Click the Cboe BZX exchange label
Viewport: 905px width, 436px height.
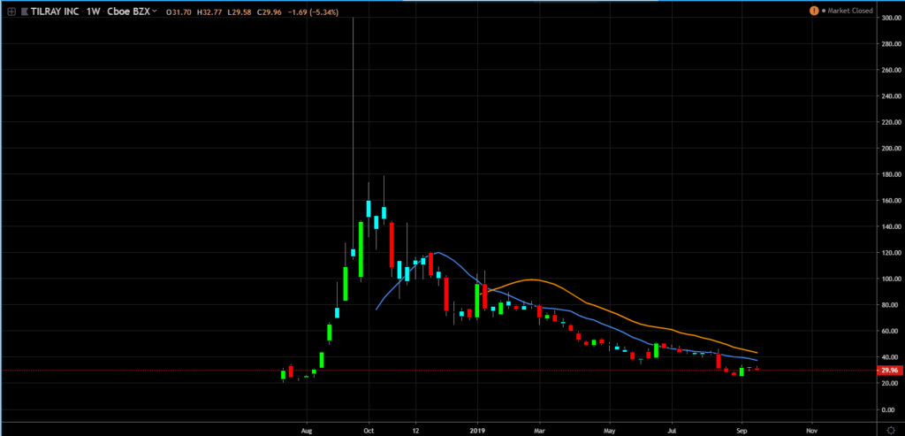pos(127,11)
